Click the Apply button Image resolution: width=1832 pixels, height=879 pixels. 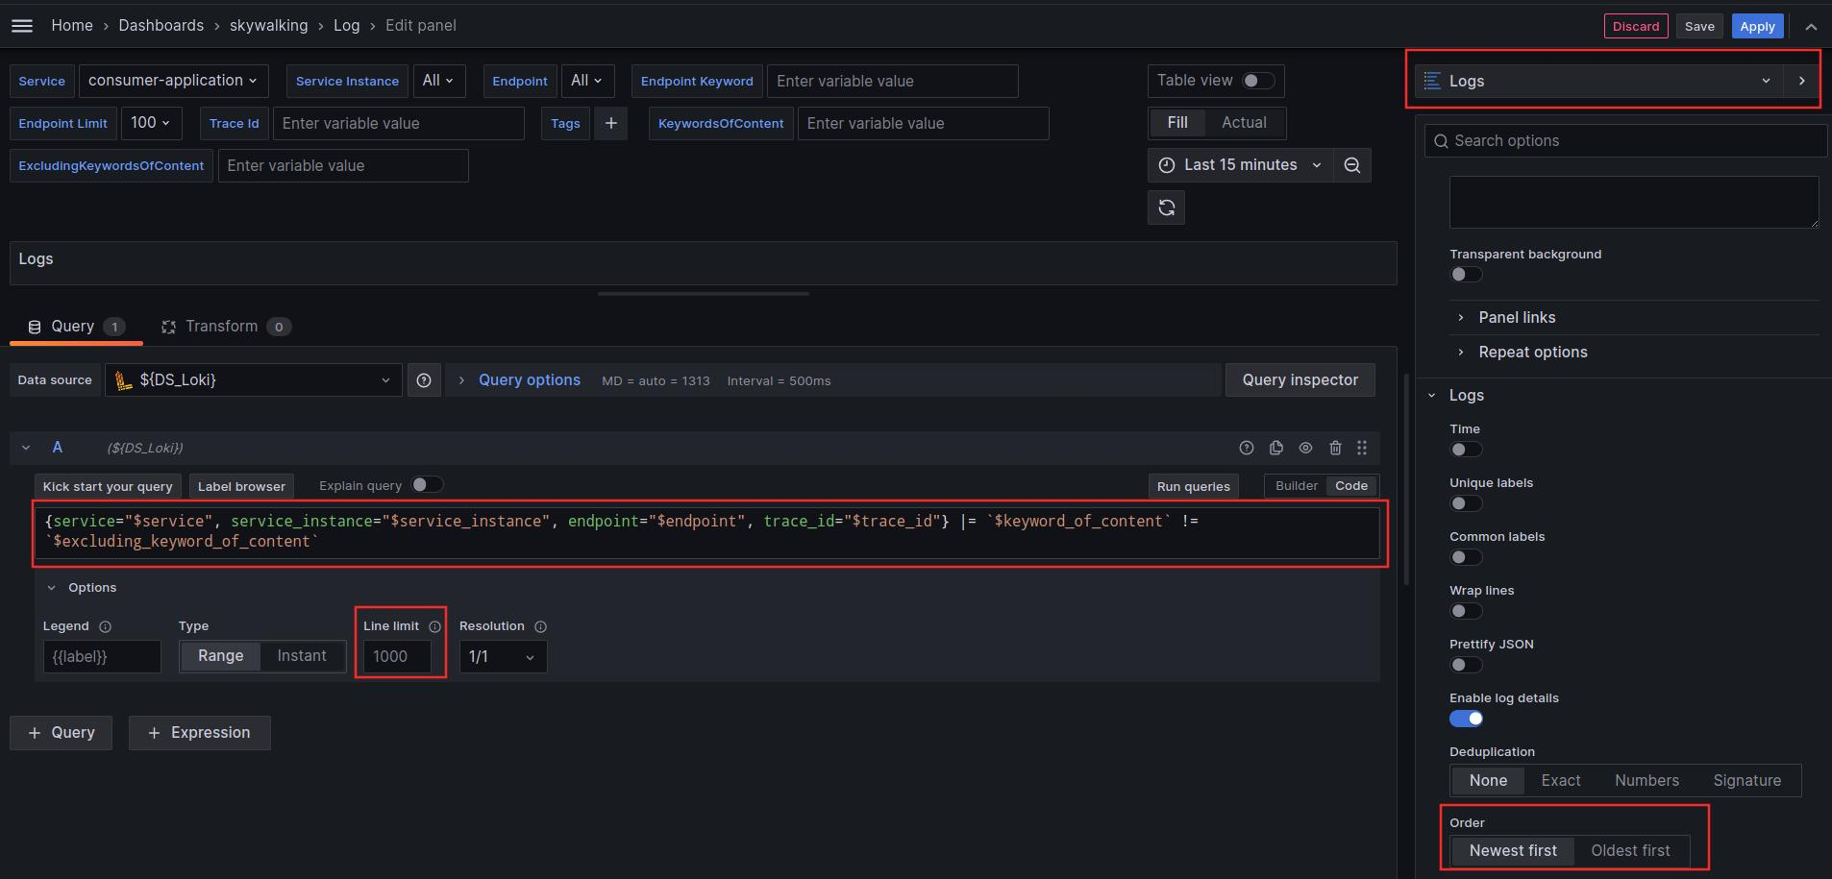pyautogui.click(x=1757, y=27)
